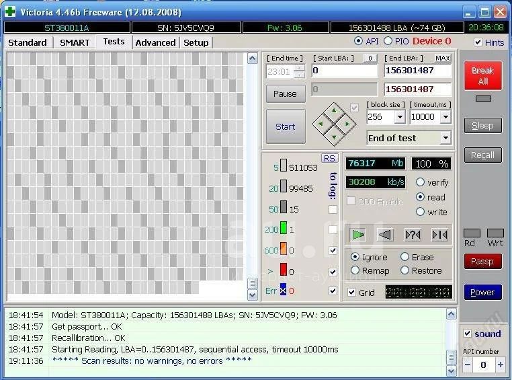
Task: Click the blue Err block icon
Action: 283,289
